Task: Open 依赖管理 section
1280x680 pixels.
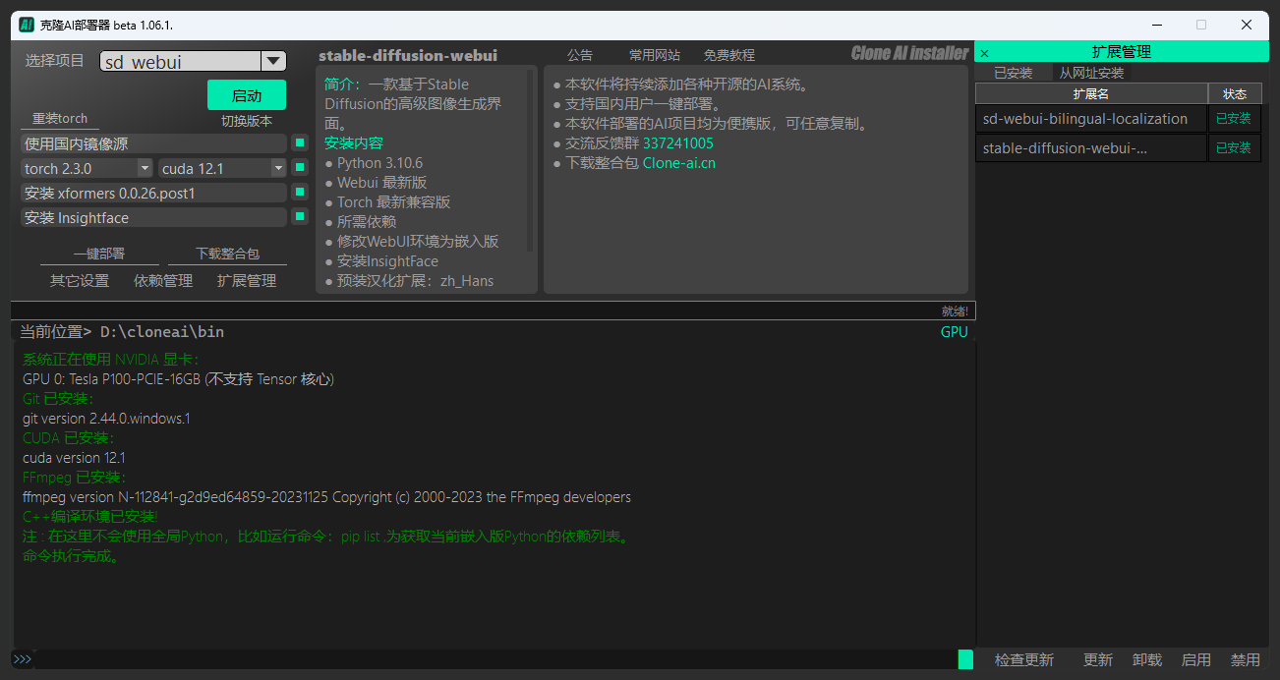Action: point(163,281)
